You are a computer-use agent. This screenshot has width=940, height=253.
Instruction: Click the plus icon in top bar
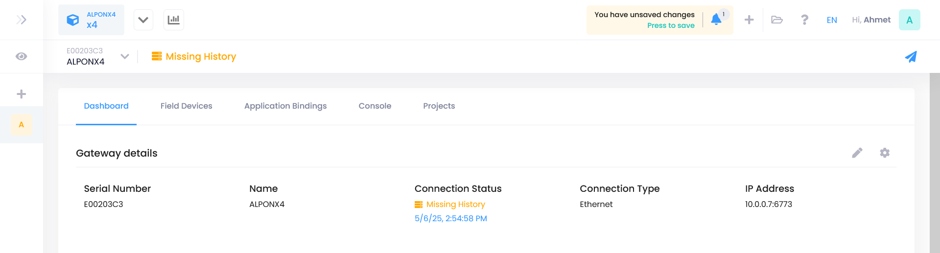pos(749,20)
